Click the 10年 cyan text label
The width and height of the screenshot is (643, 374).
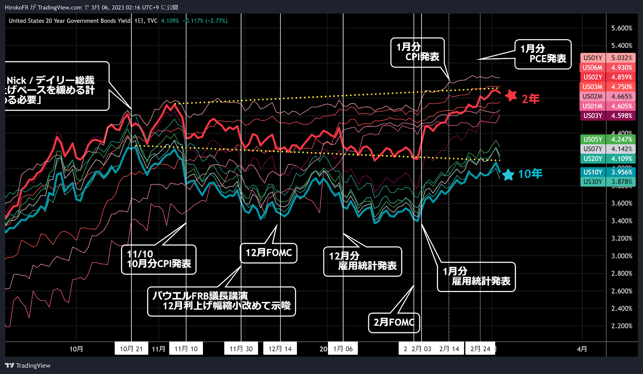tap(530, 174)
